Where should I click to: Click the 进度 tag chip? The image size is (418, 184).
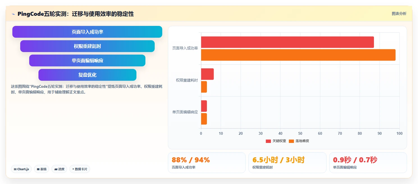(59, 169)
